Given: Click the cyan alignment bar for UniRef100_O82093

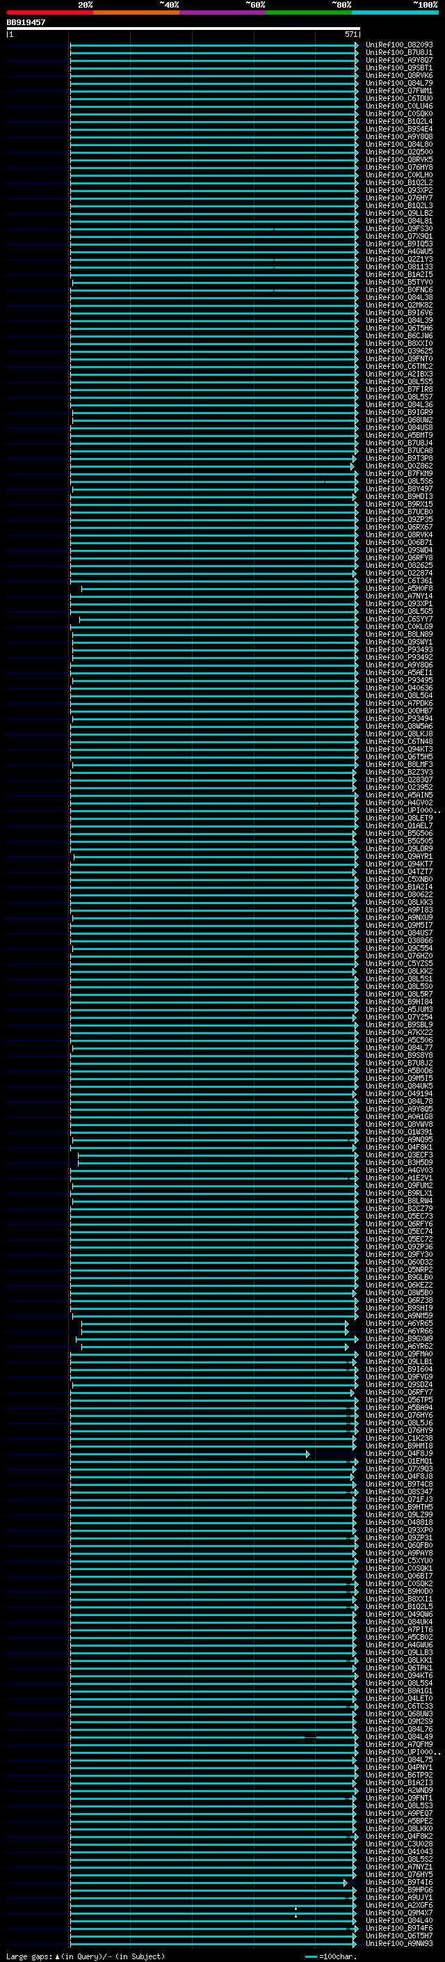Looking at the screenshot, I should coord(215,46).
